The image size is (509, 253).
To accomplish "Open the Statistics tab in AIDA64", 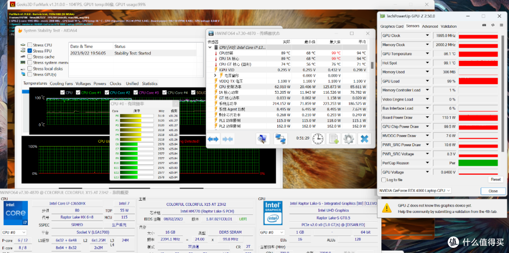I will [x=150, y=83].
